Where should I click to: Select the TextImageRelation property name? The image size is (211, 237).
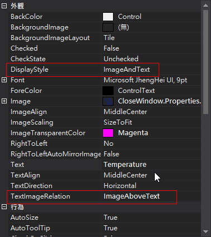pyautogui.click(x=40, y=196)
